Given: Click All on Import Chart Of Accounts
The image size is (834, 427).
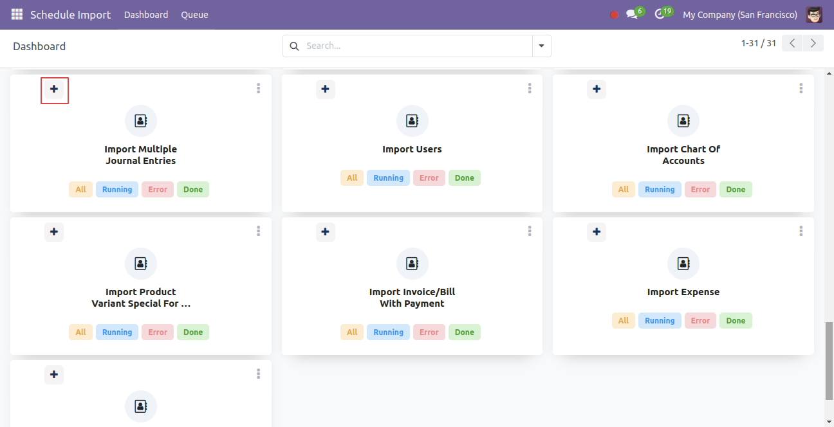Looking at the screenshot, I should 624,190.
